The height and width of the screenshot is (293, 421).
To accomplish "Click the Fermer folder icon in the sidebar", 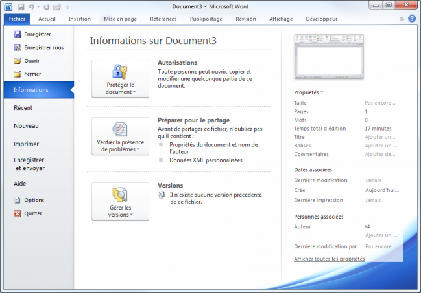I will [17, 74].
